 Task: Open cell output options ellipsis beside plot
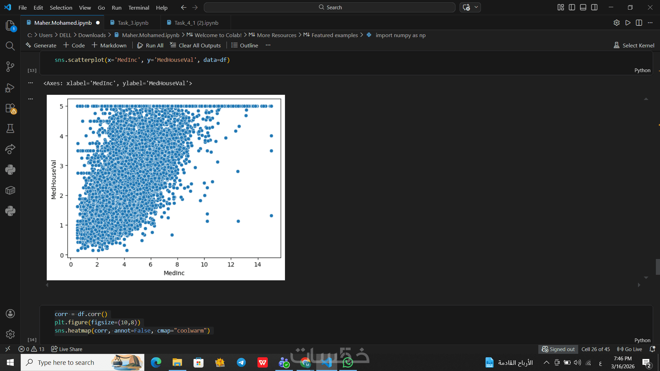31,99
